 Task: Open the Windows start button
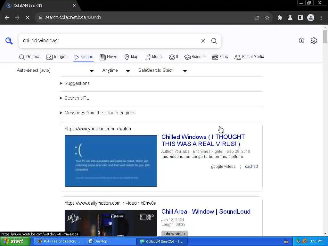coord(15,242)
